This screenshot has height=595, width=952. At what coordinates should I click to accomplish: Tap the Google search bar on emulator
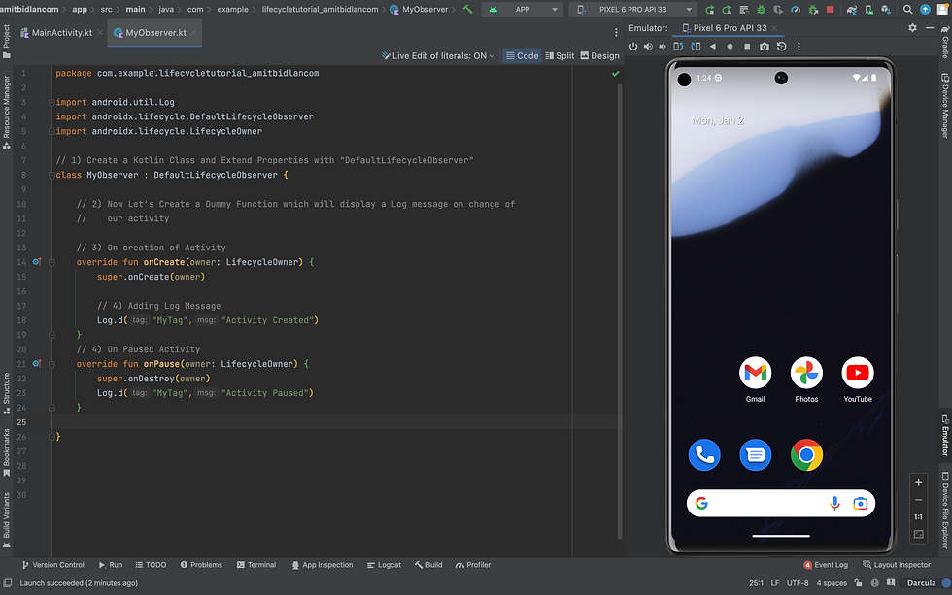[x=781, y=503]
